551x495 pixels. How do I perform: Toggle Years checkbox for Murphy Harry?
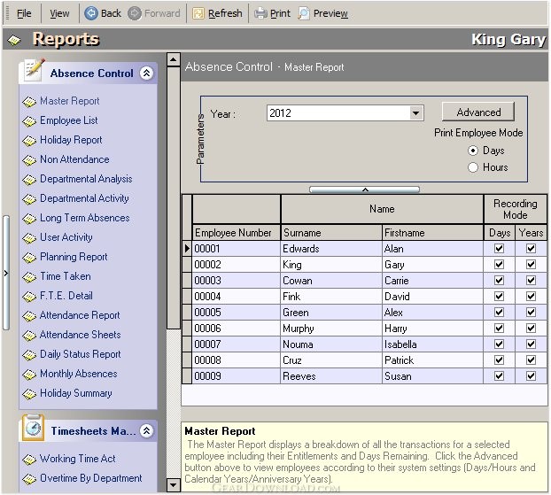(531, 329)
